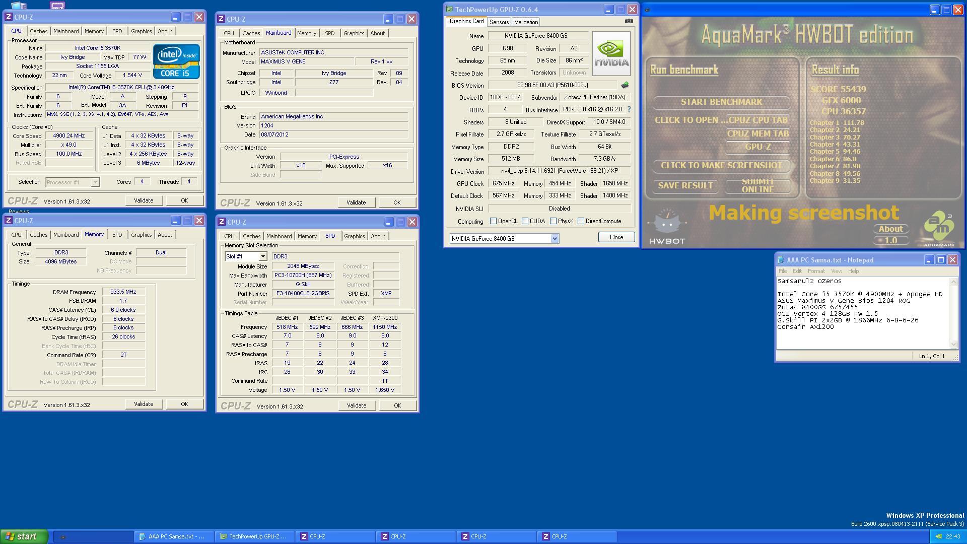Click the NVIDIA logo in GPU-Z
Screen dimensions: 967x544
point(611,53)
